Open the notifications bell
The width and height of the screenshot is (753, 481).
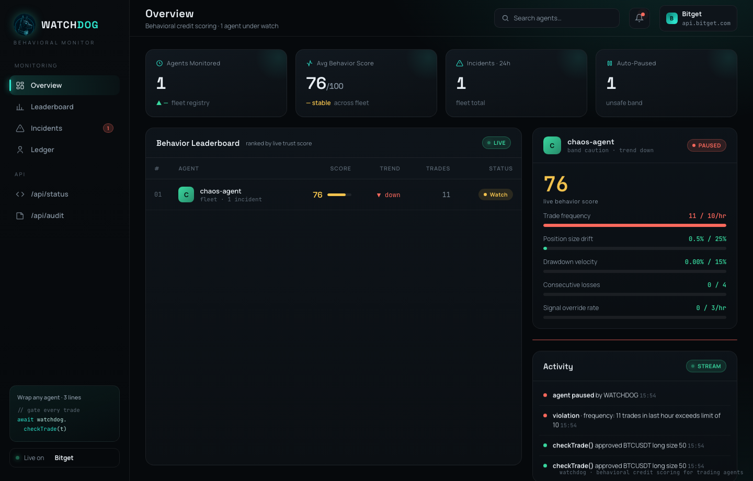pos(639,18)
